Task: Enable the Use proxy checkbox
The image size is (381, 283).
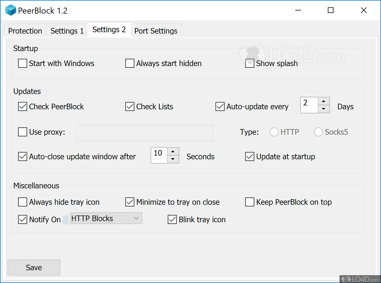Action: coord(23,132)
